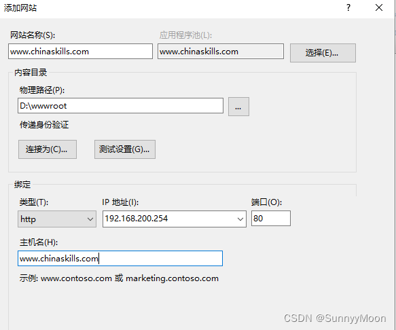Click the 绑定 group label
396x330 pixels.
point(22,185)
